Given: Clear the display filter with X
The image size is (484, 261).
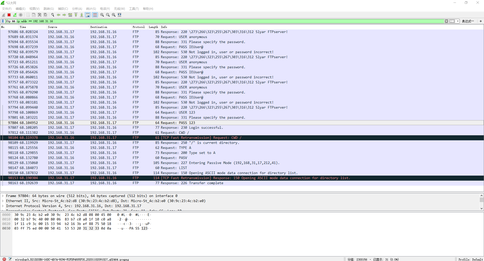Looking at the screenshot, I should (x=446, y=21).
